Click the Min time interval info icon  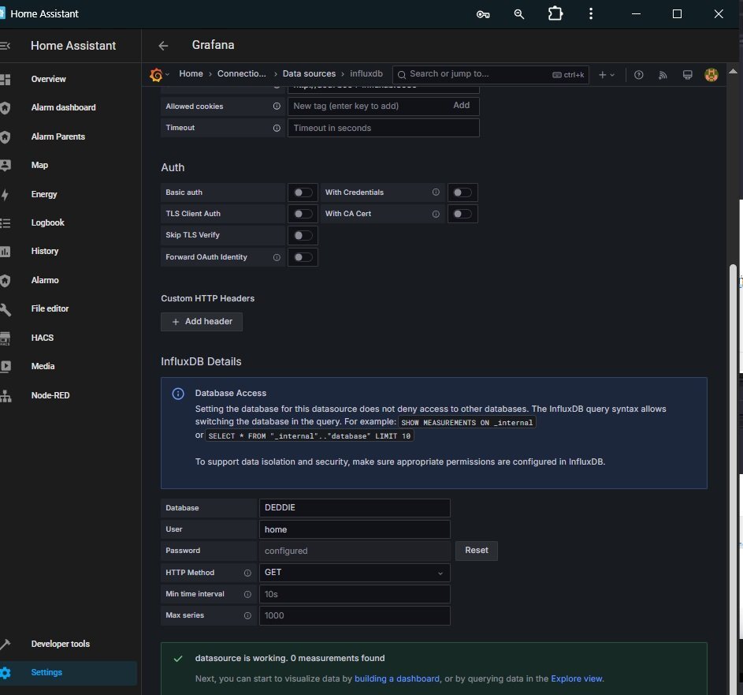(247, 595)
